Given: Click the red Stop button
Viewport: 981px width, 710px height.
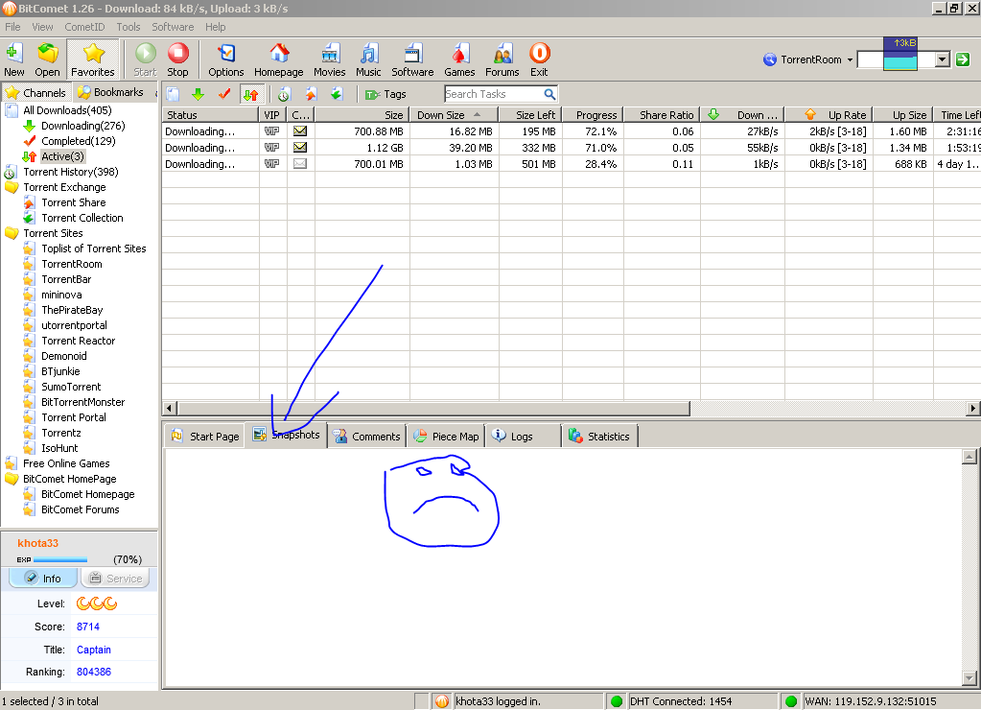Looking at the screenshot, I should (x=177, y=59).
